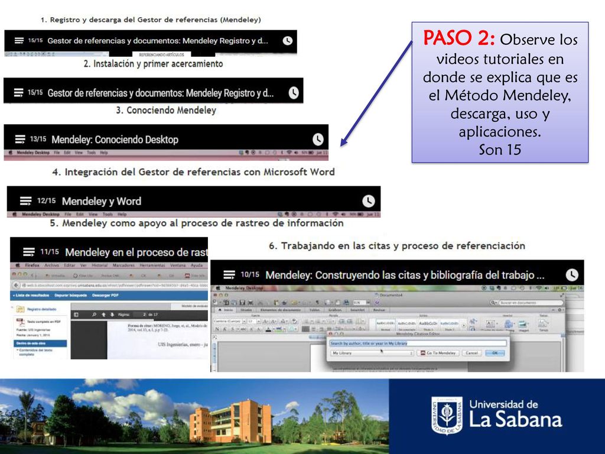Open Tools menu in 'Conociendo Desktop' video

pyautogui.click(x=91, y=153)
